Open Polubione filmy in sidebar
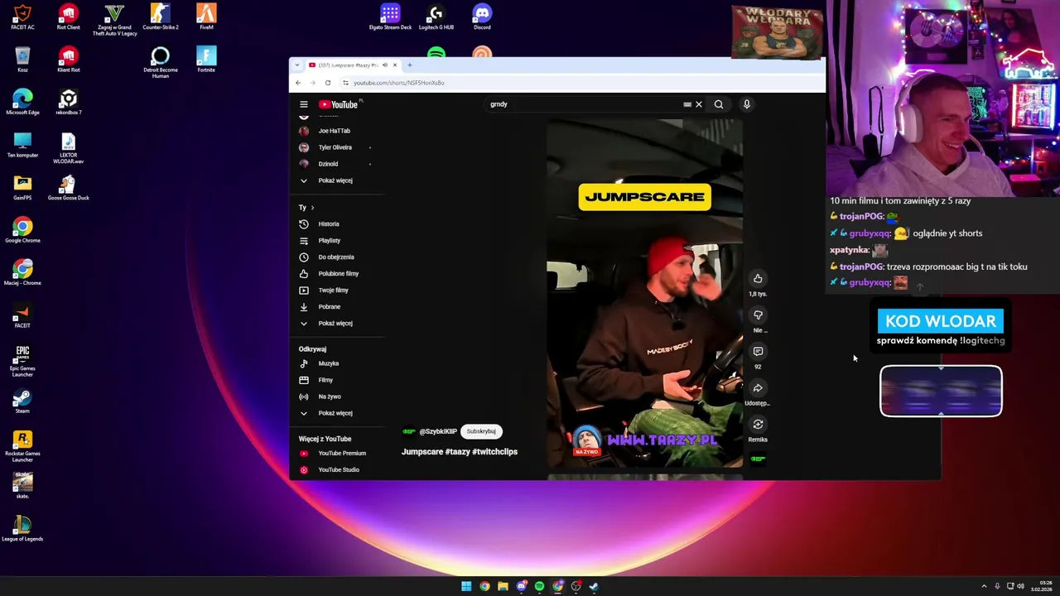This screenshot has width=1060, height=596. [x=339, y=274]
